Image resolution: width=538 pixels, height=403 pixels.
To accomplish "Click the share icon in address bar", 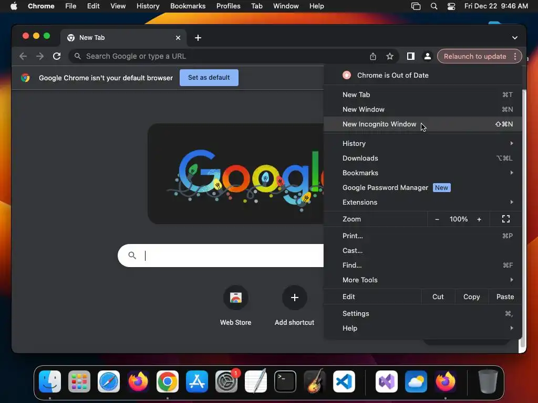I will tap(373, 56).
